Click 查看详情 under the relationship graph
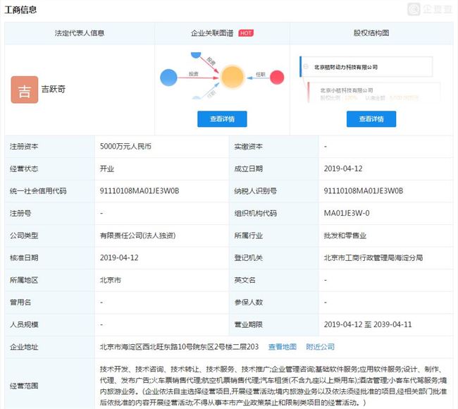This screenshot has width=458, height=409. coord(222,119)
